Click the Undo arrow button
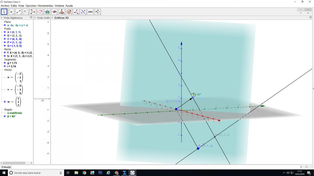Viewport: 314px width, 176px height. point(301,10)
